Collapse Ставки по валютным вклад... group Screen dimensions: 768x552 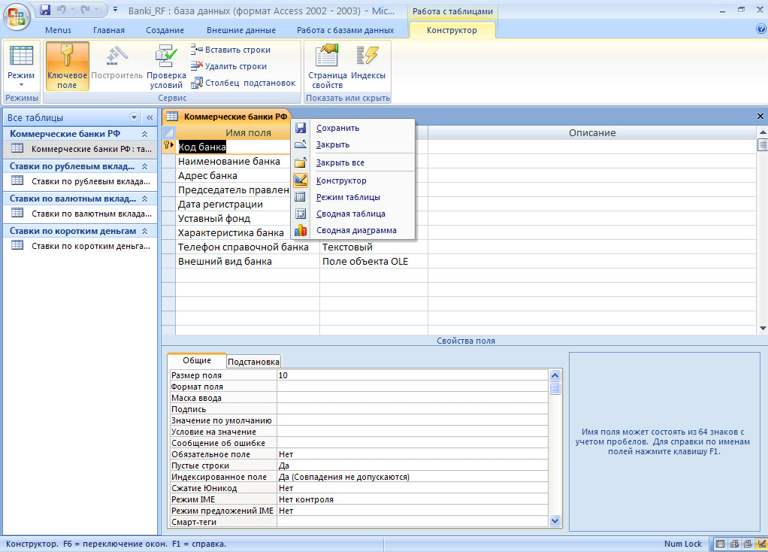144,199
